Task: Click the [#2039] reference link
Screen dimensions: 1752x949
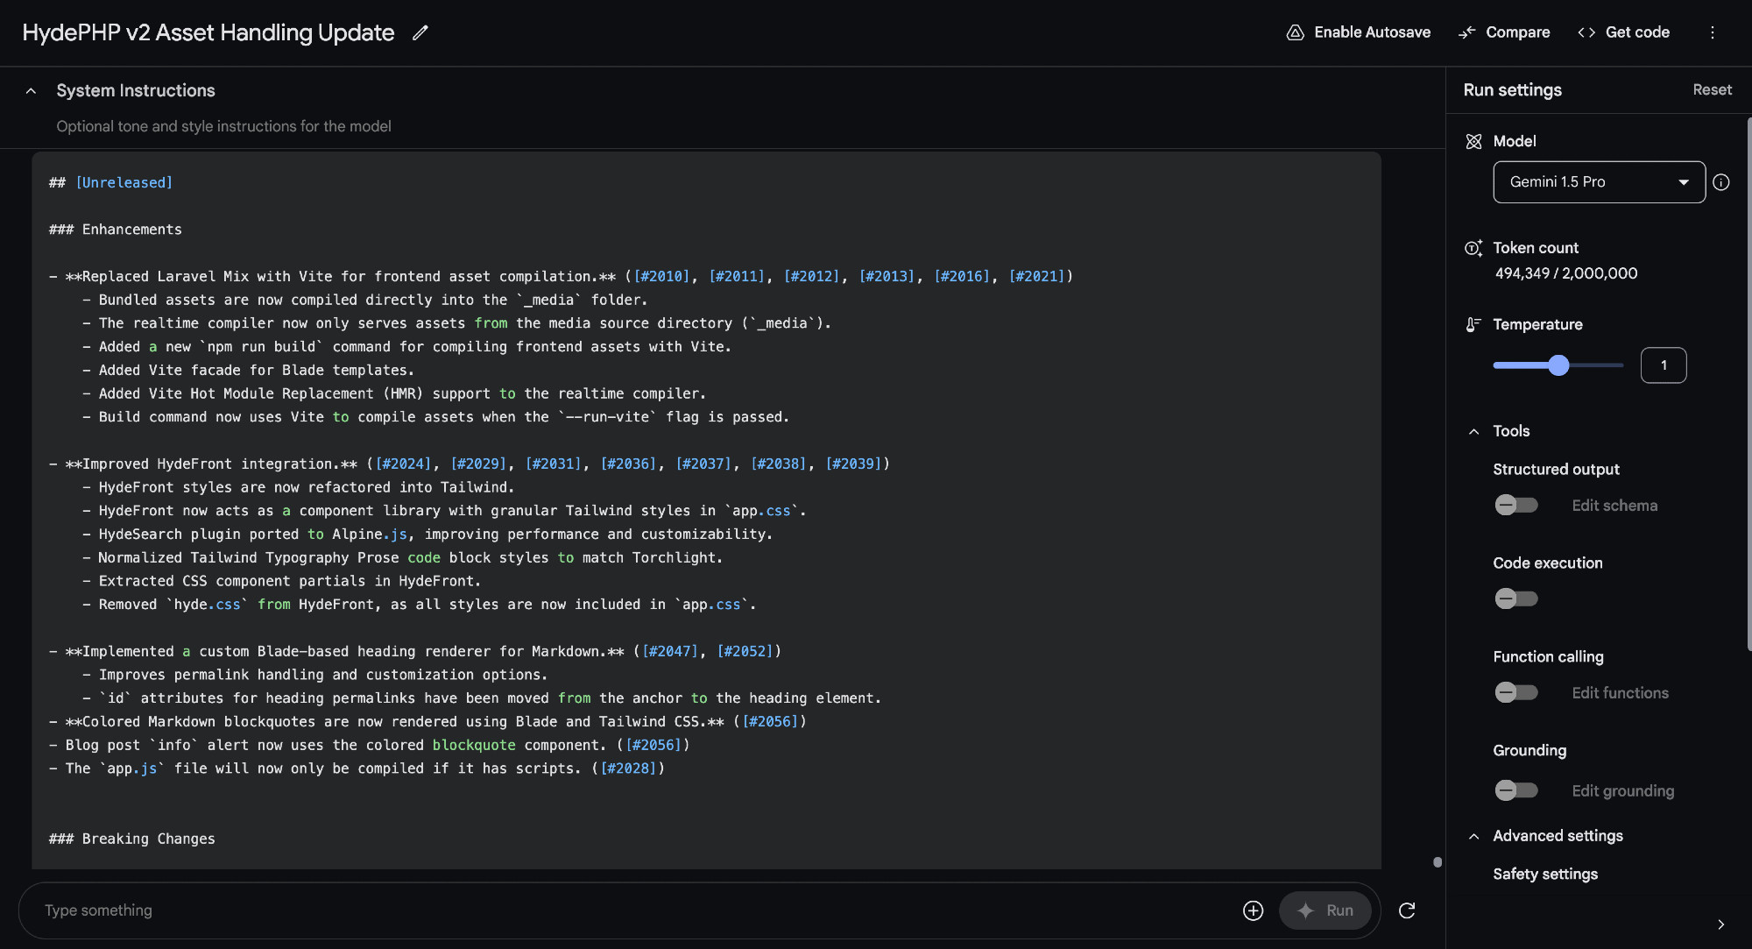Action: tap(853, 464)
